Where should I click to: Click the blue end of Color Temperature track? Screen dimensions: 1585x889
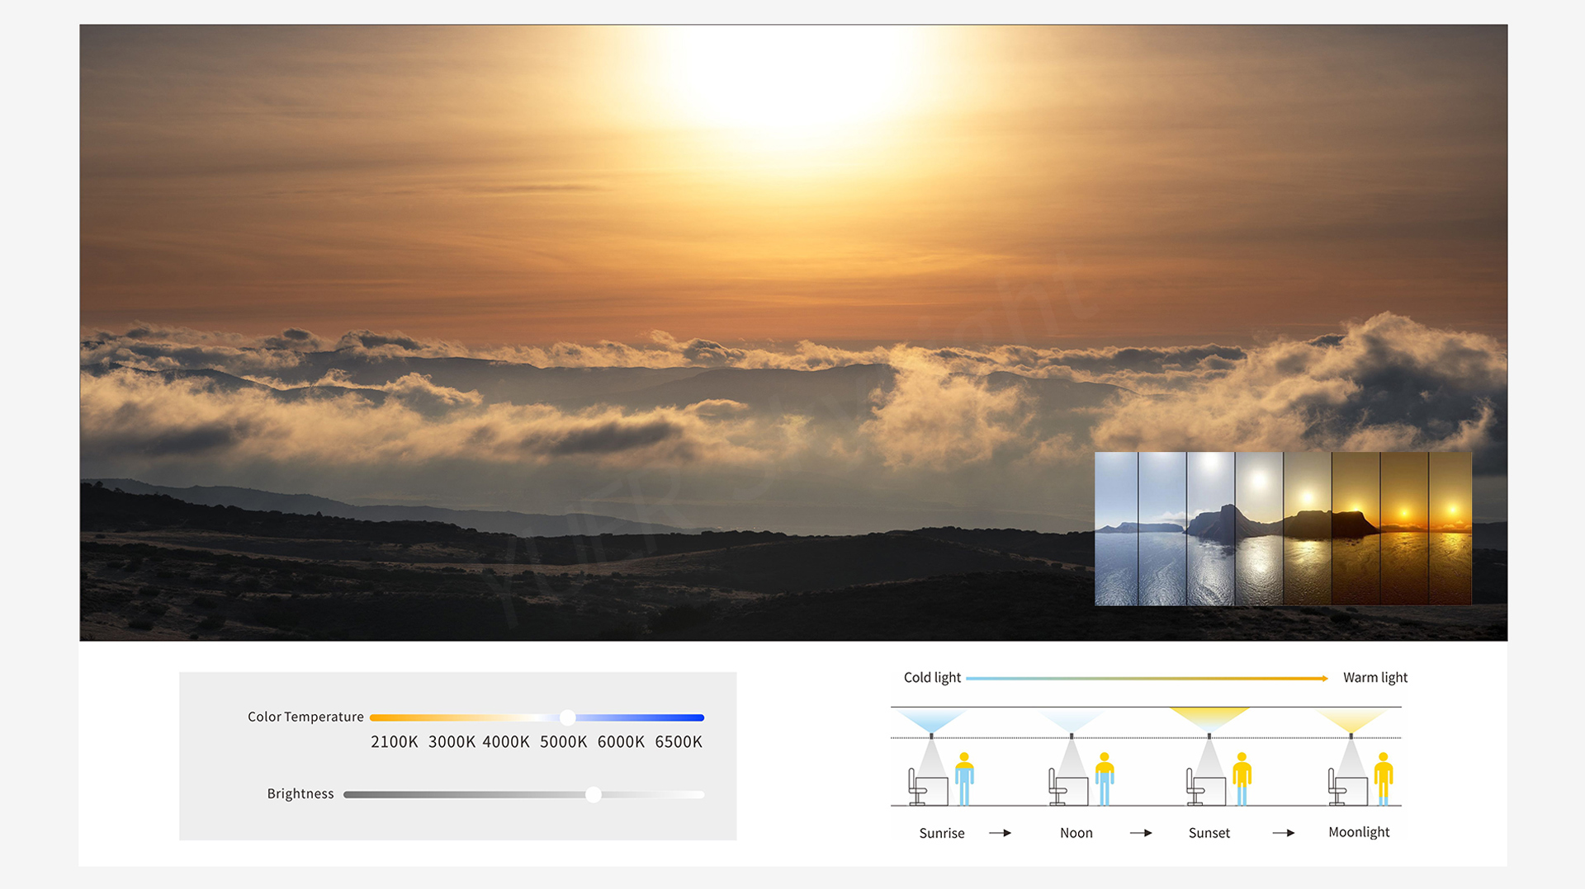click(x=698, y=717)
